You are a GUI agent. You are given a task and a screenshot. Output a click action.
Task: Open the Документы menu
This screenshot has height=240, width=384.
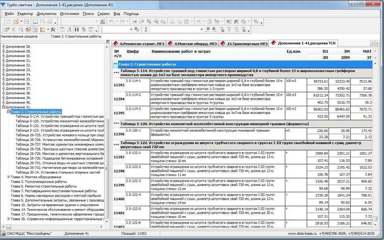[x=46, y=14]
